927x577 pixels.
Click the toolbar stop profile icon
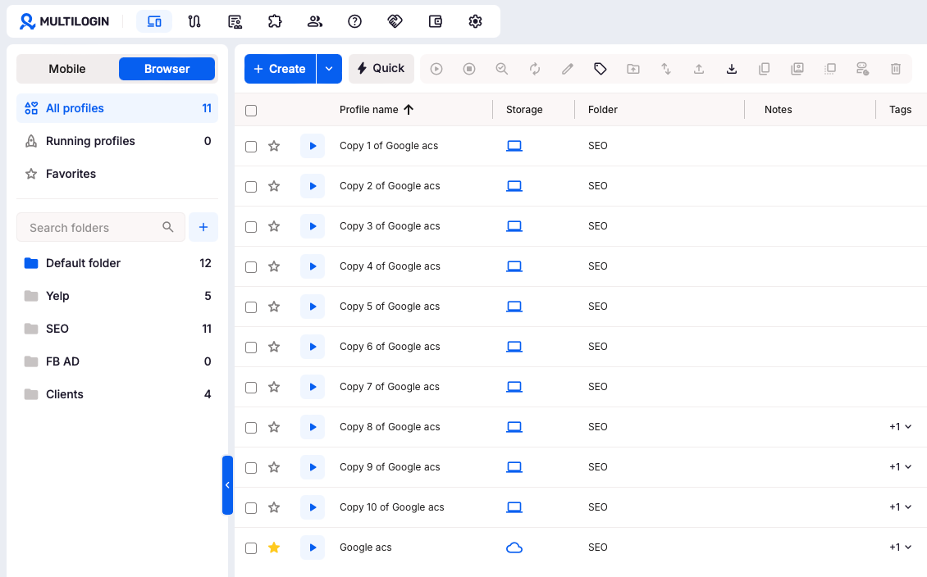[468, 69]
